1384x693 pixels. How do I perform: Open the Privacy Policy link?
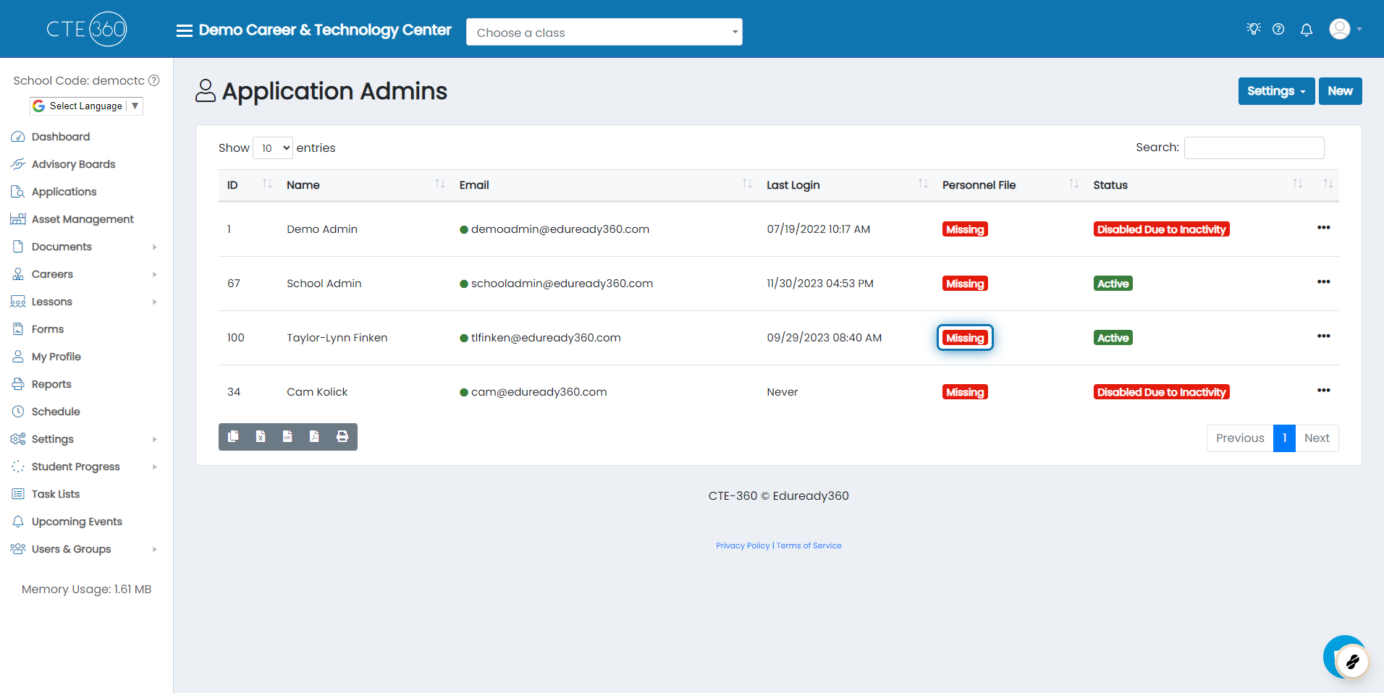(x=743, y=545)
